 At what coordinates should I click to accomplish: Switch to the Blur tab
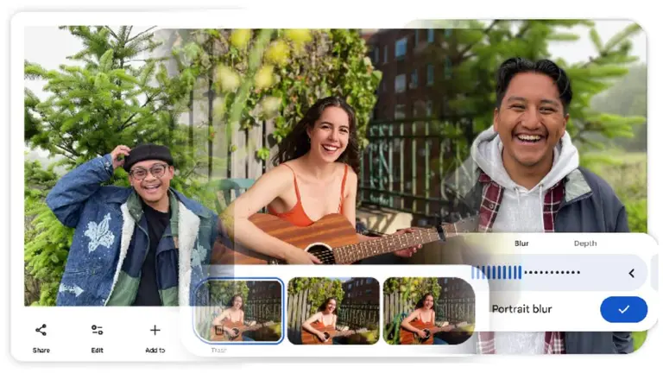point(521,243)
